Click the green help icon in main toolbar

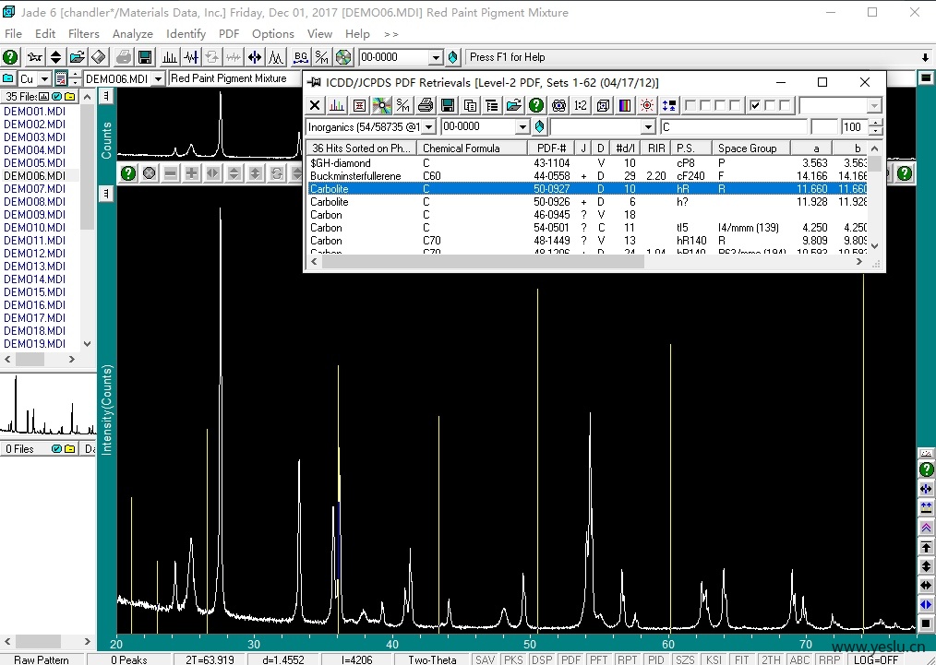(10, 57)
